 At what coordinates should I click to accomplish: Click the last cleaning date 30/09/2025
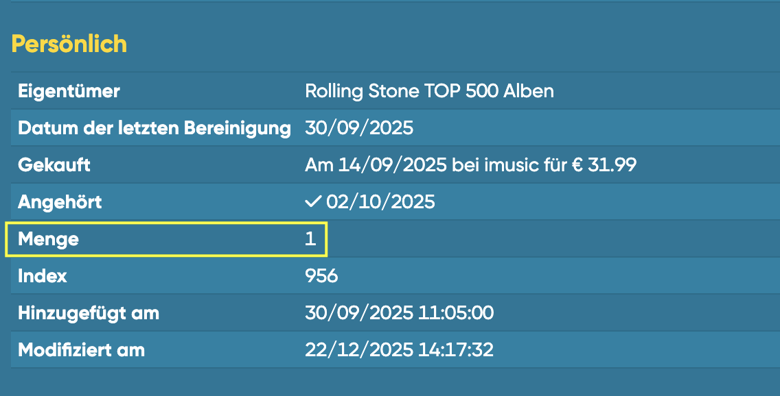click(x=359, y=127)
